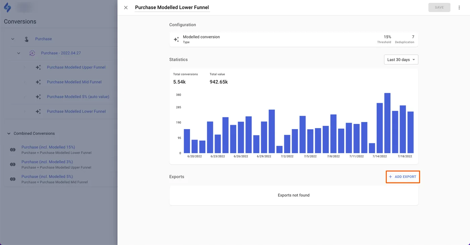Viewport: 470px width, 245px height.
Task: Collapse the Purchase conversion tree
Action: (x=12, y=39)
